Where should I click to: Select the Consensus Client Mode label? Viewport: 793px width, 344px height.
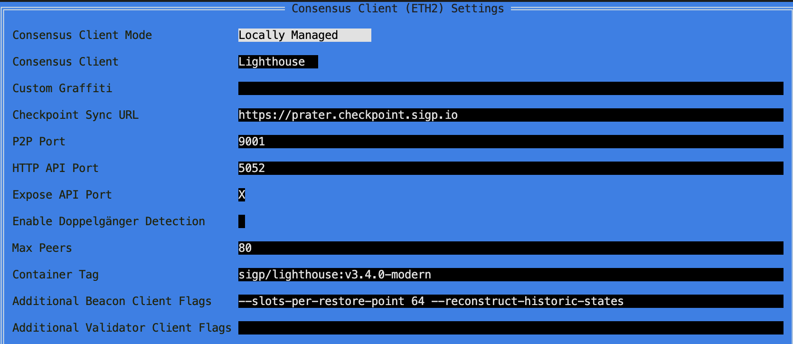coord(82,35)
